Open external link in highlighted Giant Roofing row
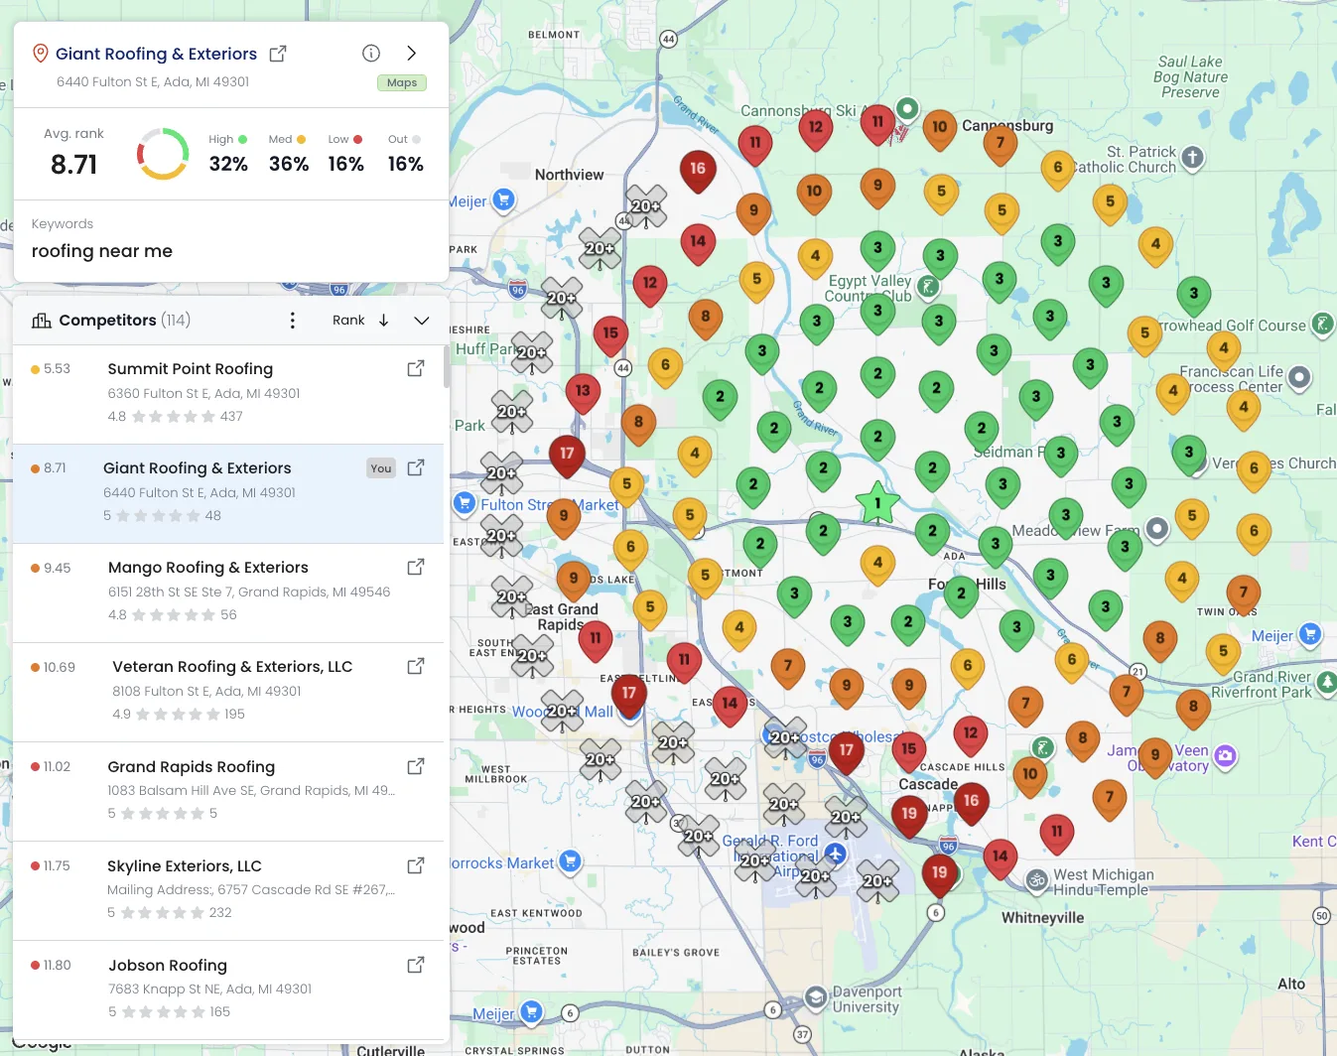The width and height of the screenshot is (1337, 1056). [x=416, y=467]
